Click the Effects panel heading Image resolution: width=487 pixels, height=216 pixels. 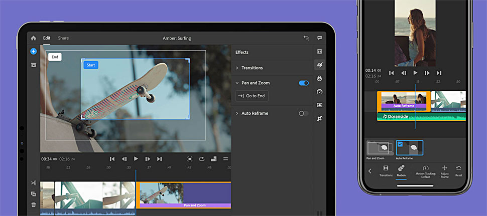coord(241,52)
